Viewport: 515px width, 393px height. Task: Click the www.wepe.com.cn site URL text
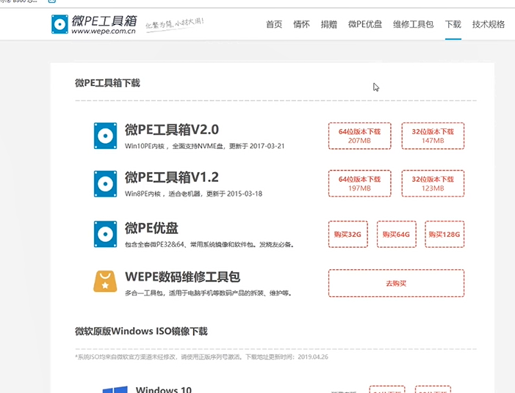pos(104,31)
